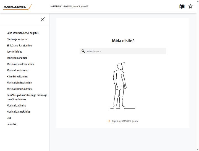Viewport: 199px width, 151px height.
Task: Follow the Tagasi myAMAZONE juurde link
Action: point(125,121)
